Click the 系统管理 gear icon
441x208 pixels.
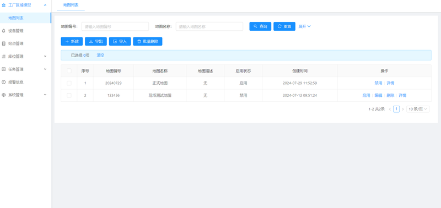point(4,95)
